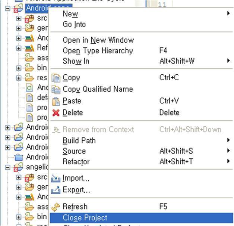Viewport: 234px width, 226px height.
Task: Click the red X Delete icon
Action: (x=56, y=112)
